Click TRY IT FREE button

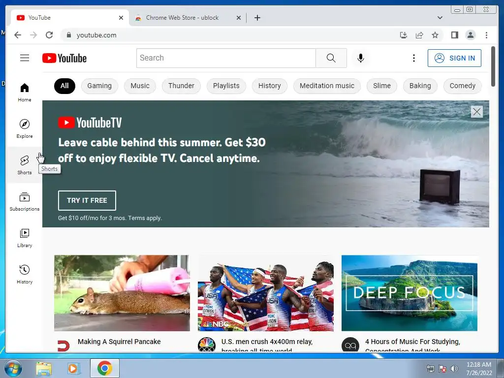87,201
